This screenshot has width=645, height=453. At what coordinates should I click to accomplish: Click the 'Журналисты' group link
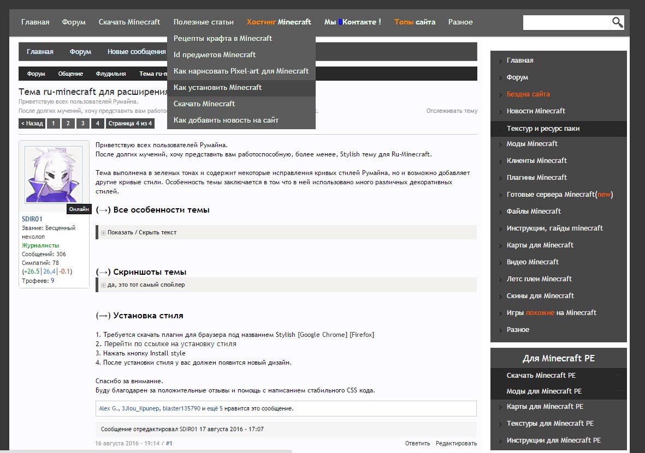(x=40, y=246)
